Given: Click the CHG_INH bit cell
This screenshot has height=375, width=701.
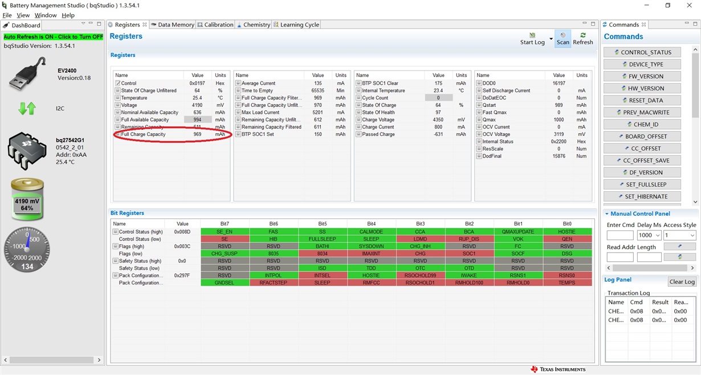Looking at the screenshot, I should 420,246.
